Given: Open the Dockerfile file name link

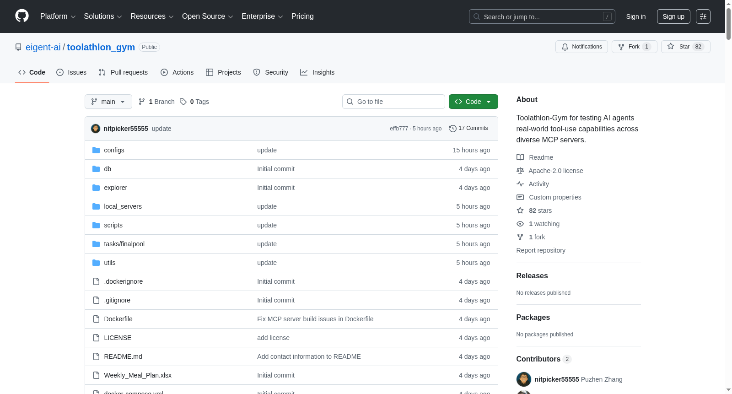Looking at the screenshot, I should coord(118,319).
